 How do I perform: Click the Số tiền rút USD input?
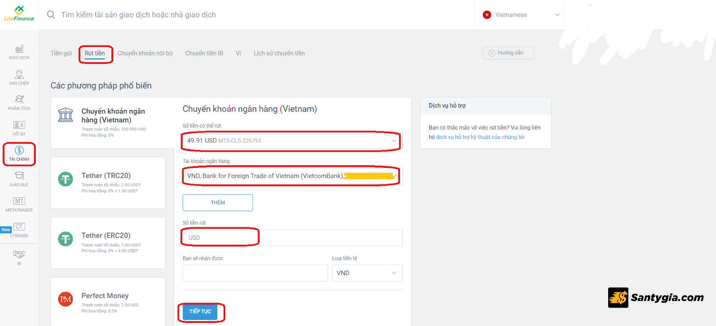click(292, 238)
